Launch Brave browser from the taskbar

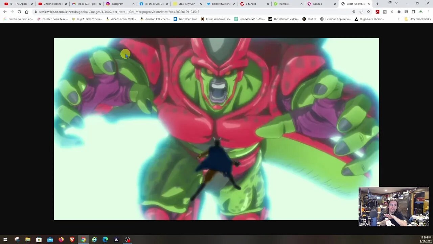click(72, 240)
